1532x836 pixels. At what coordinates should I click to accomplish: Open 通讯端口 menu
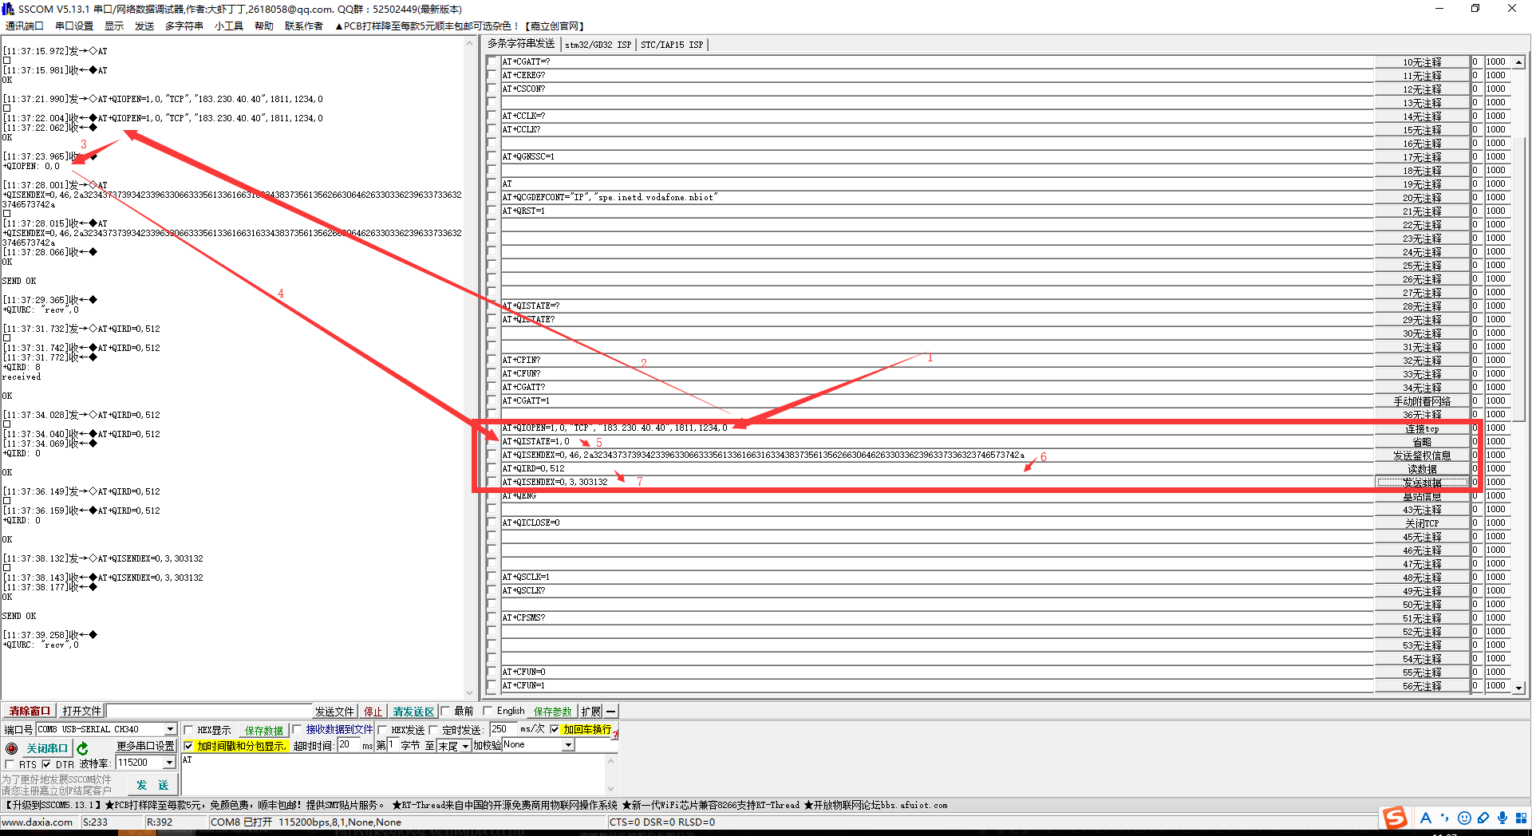[25, 26]
